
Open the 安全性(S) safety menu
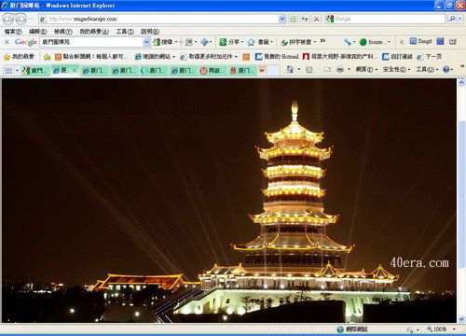pyautogui.click(x=396, y=69)
